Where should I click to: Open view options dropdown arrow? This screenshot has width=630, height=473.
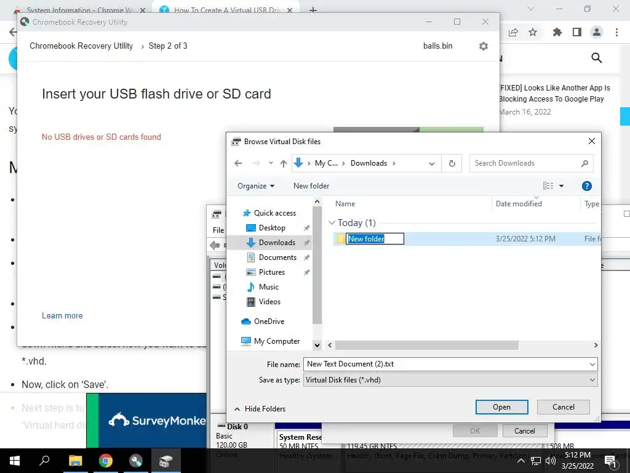(x=561, y=186)
